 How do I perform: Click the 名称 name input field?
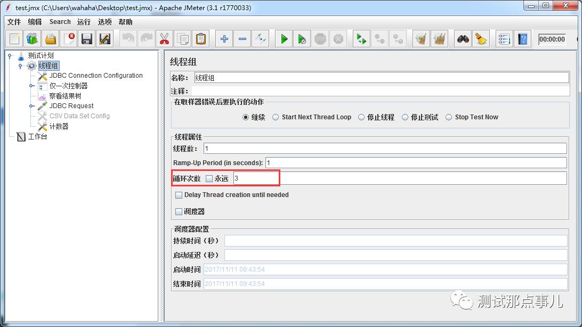[x=382, y=78]
